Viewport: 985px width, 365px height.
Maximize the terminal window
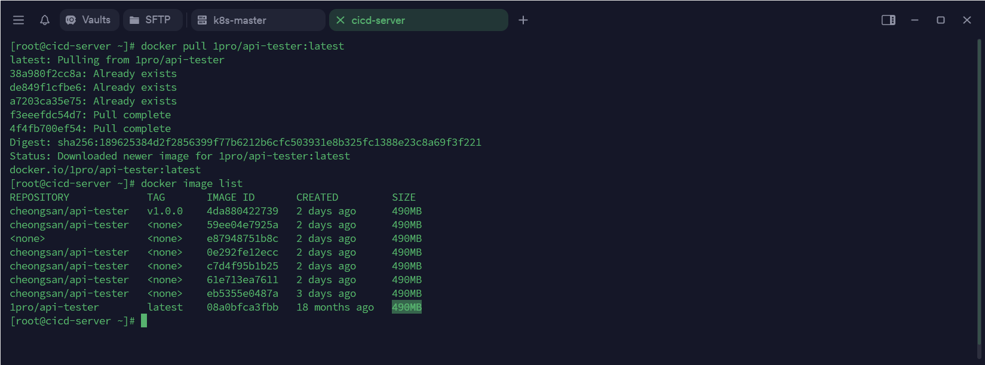point(941,20)
